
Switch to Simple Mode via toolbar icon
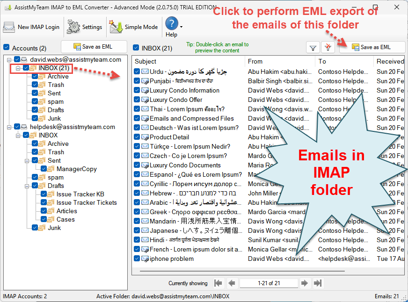pyautogui.click(x=116, y=27)
